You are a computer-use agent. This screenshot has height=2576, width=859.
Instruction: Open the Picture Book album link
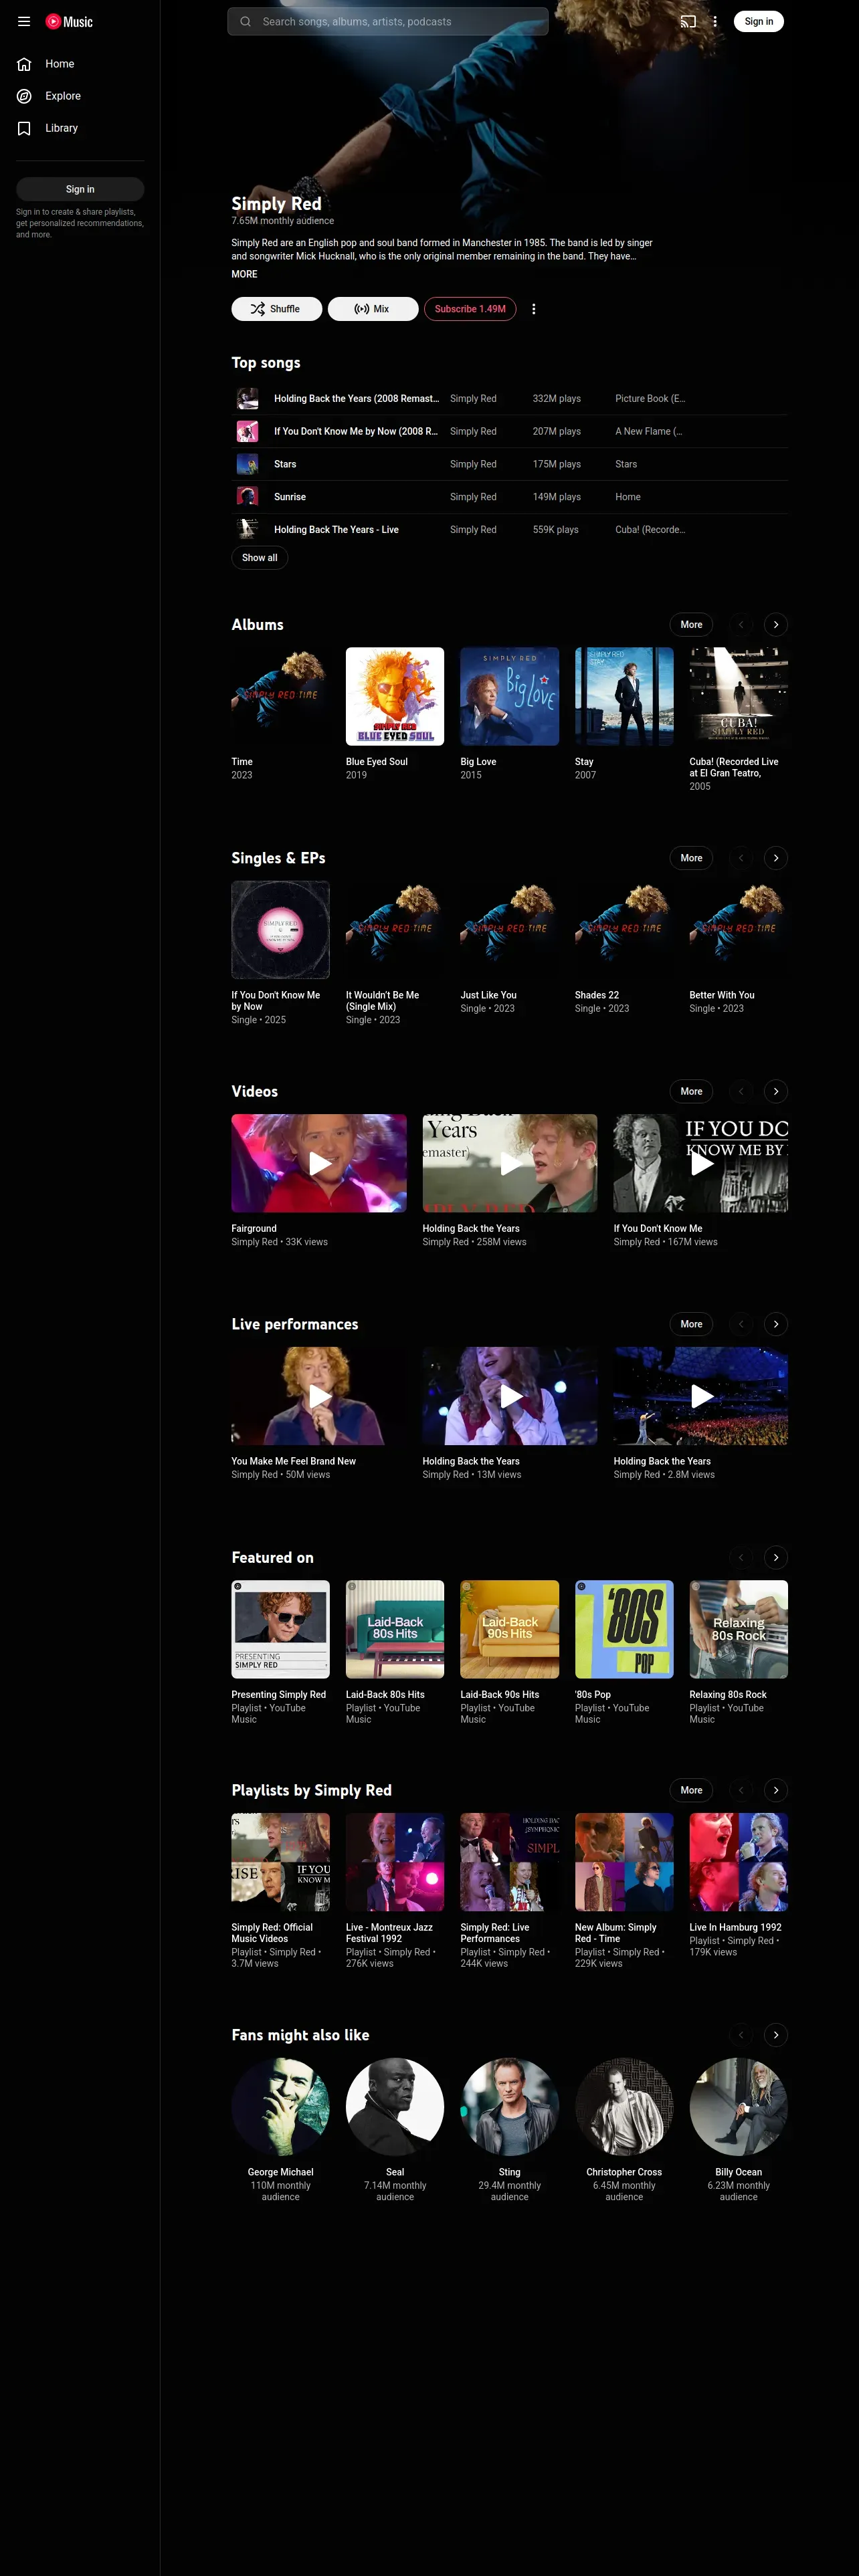(650, 399)
